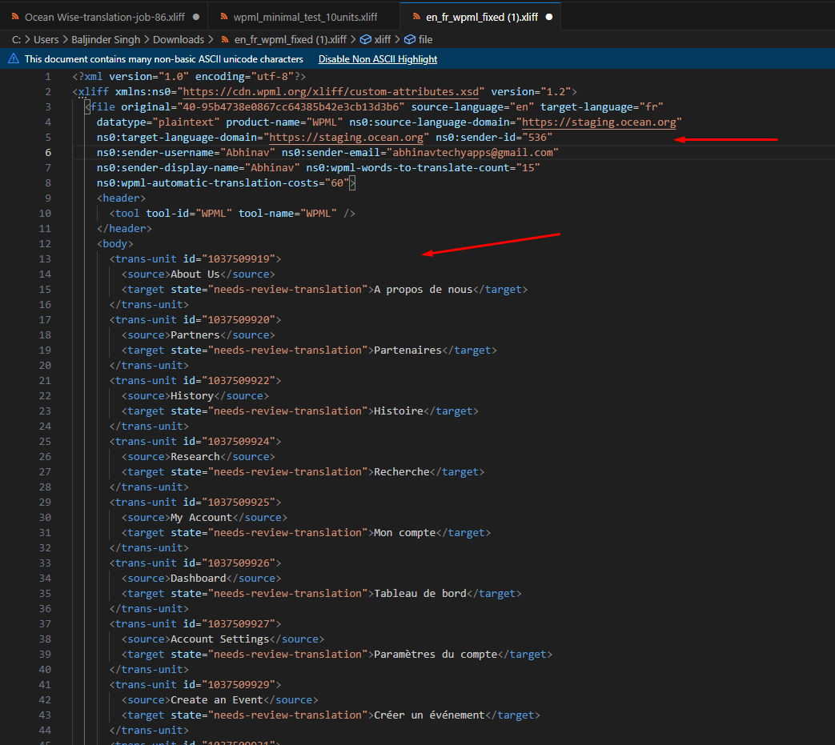Image resolution: width=835 pixels, height=745 pixels.
Task: Open the Baljinder Singh breadcrumb folder
Action: pos(105,39)
